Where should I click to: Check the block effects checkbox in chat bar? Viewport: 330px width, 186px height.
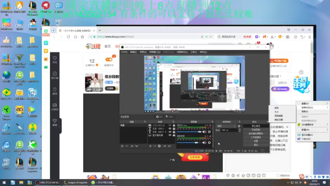[x=278, y=175]
